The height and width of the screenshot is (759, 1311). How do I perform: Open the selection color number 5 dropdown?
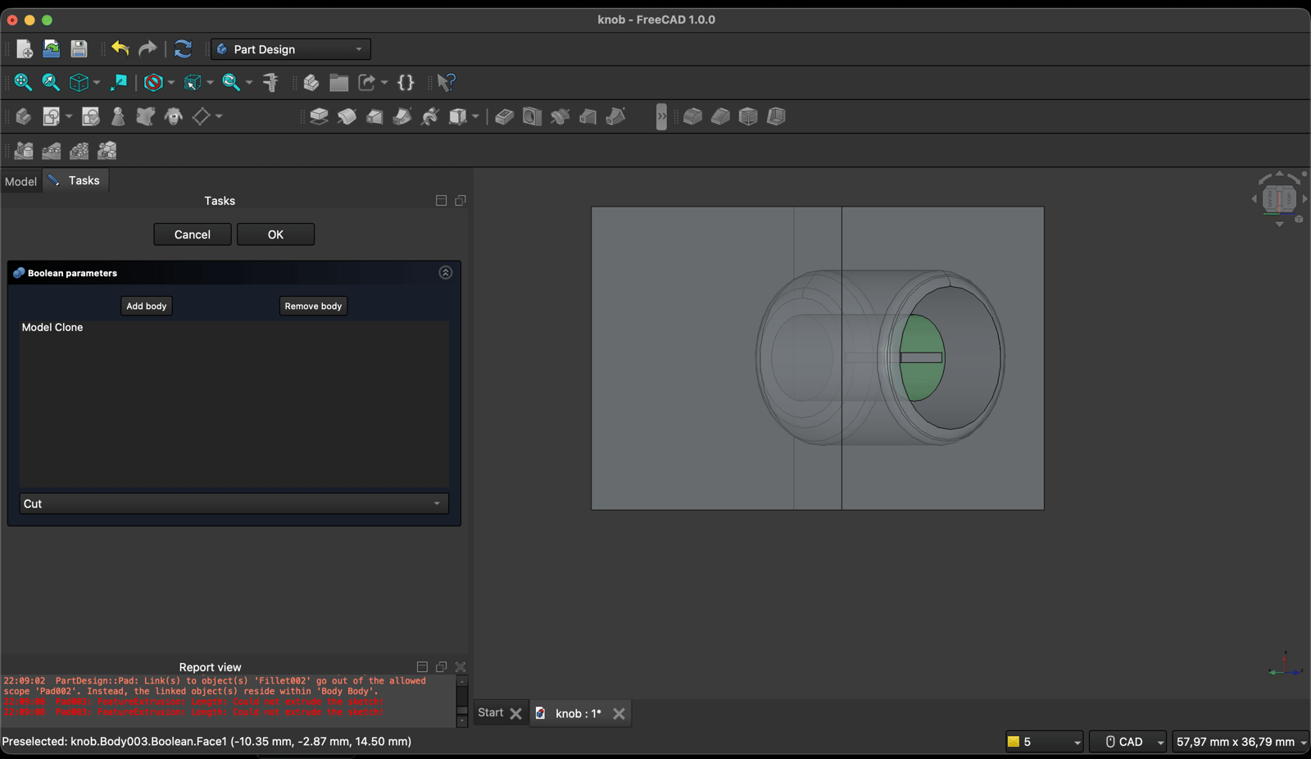click(x=1045, y=742)
